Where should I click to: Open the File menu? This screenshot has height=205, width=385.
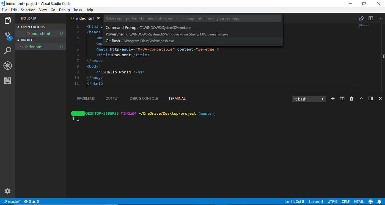4,10
